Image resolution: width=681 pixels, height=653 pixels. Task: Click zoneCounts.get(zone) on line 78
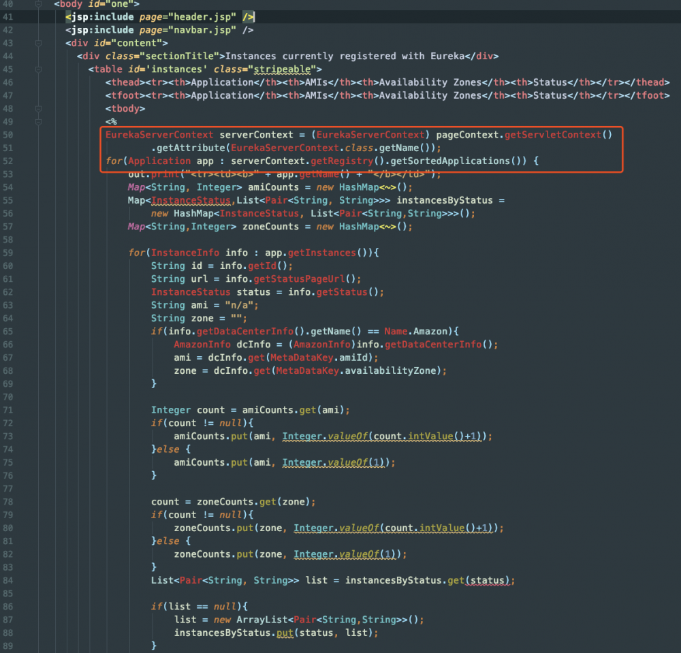tap(253, 502)
